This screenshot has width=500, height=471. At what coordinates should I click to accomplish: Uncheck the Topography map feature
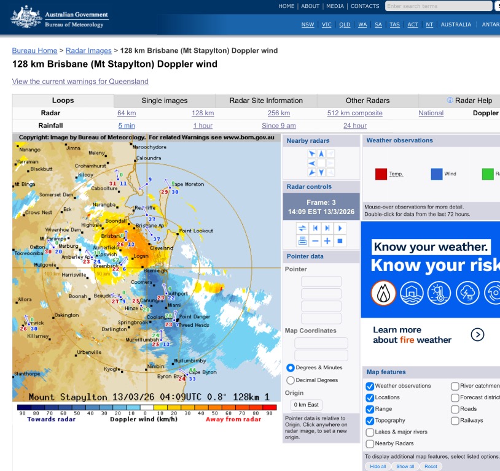[x=370, y=421]
